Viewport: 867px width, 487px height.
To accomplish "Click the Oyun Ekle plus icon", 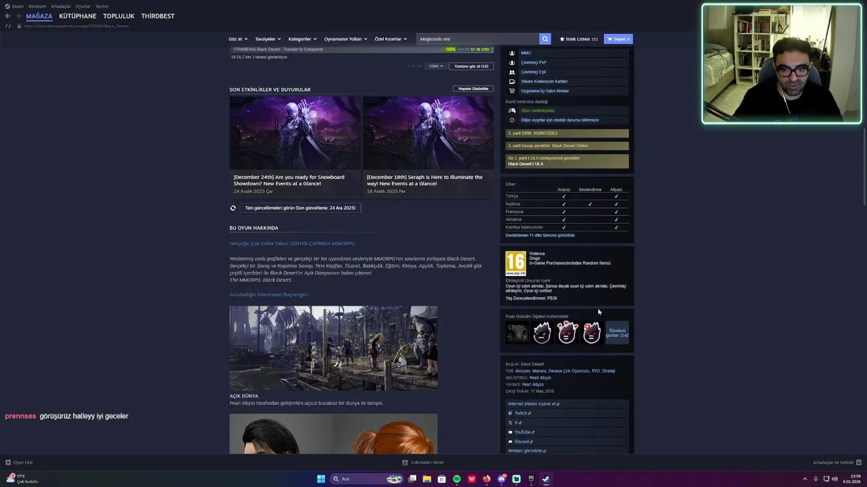I will [x=8, y=463].
